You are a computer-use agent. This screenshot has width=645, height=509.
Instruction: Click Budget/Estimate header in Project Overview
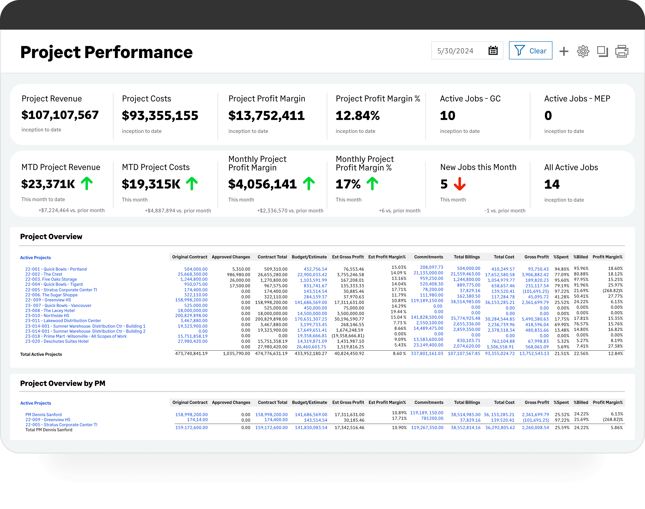click(309, 257)
